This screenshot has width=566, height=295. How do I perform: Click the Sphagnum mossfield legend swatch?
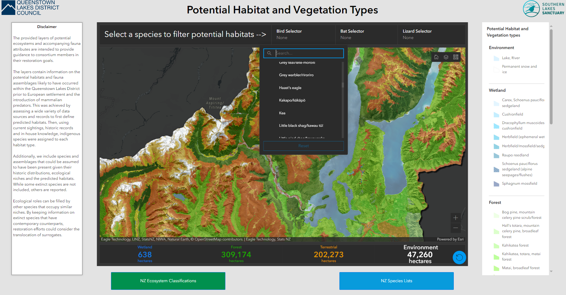point(496,184)
